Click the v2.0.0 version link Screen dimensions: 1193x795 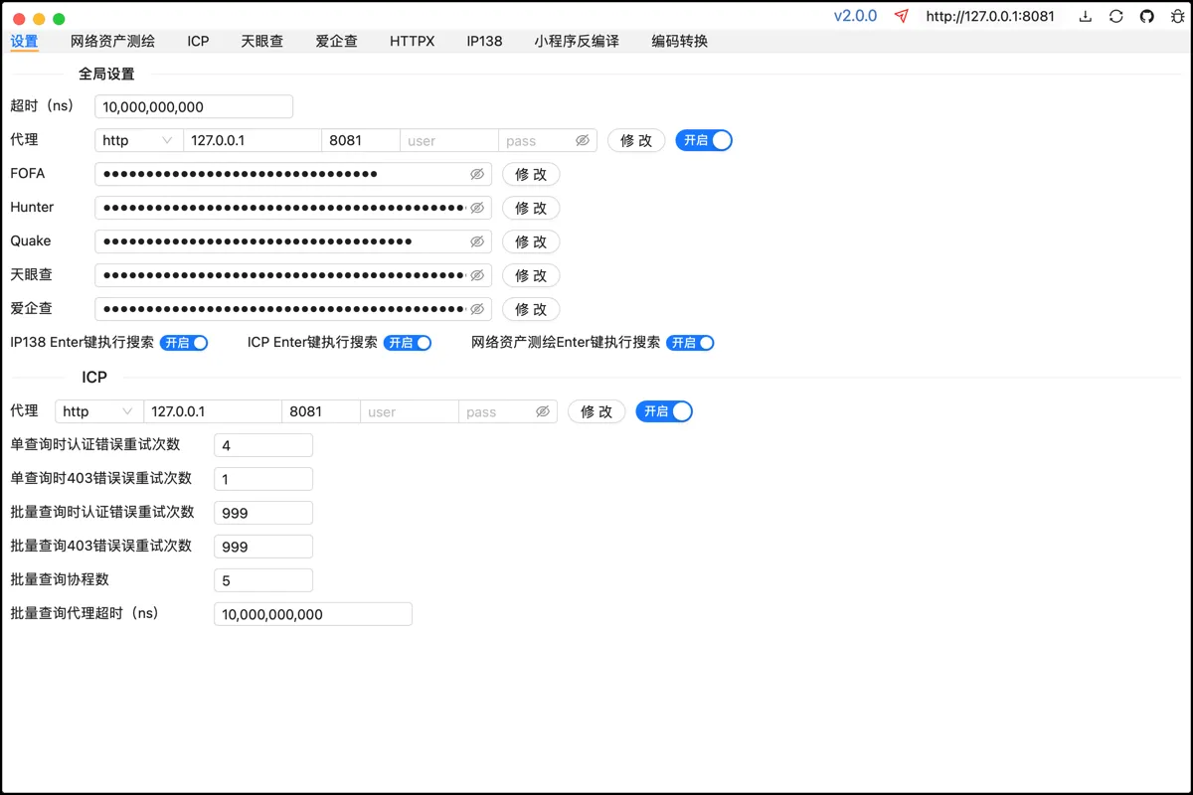click(x=855, y=16)
